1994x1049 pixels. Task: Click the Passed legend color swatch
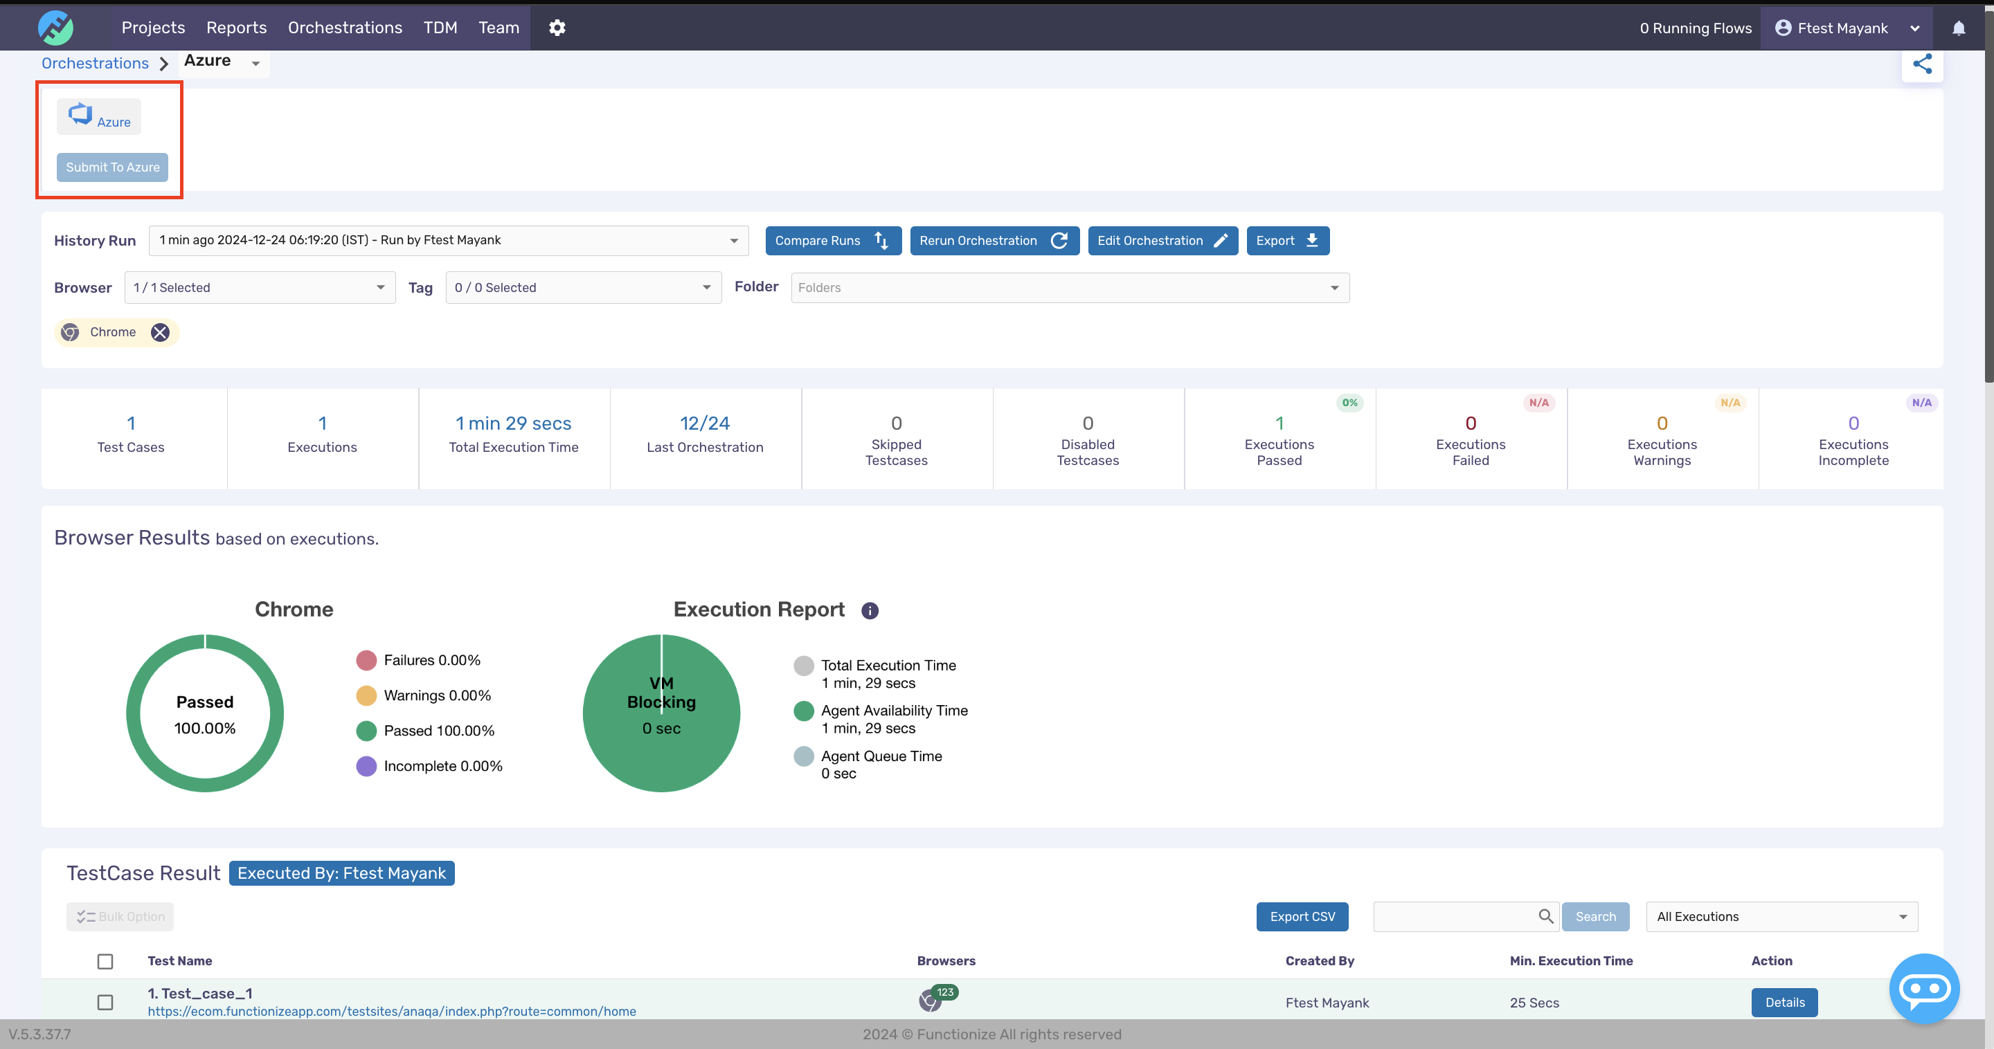click(x=366, y=730)
